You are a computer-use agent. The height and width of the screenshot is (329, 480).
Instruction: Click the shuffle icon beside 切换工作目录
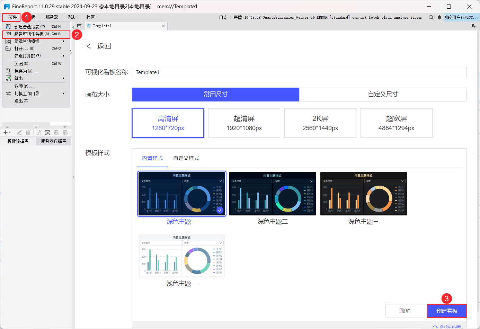8,94
